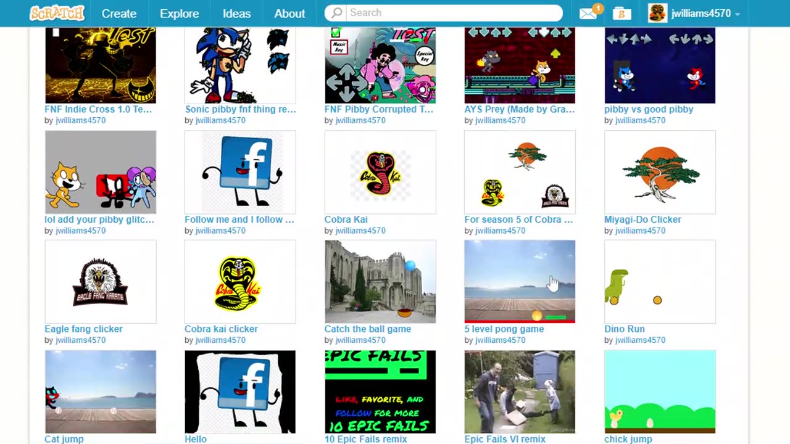Image resolution: width=790 pixels, height=444 pixels.
Task: Click author jwilliams4570 under Dino Run
Action: pos(640,340)
